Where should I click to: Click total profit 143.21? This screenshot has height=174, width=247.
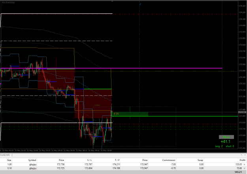[238, 172]
